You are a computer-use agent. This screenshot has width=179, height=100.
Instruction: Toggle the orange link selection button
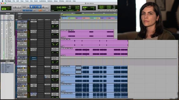[x=40, y=11]
